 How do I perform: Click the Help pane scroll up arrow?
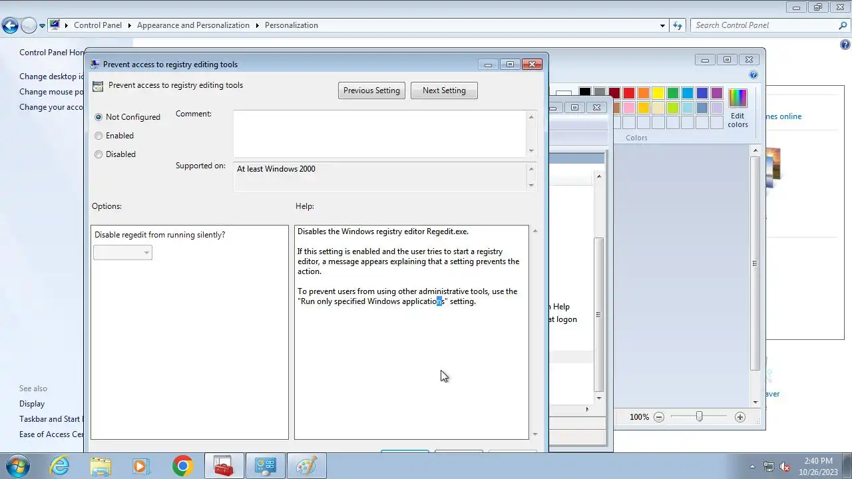[x=535, y=231]
